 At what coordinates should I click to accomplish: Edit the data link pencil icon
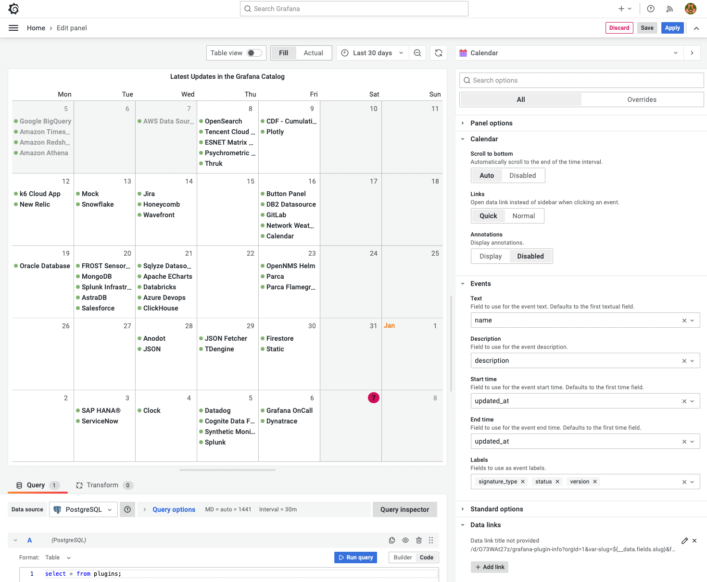pos(685,541)
